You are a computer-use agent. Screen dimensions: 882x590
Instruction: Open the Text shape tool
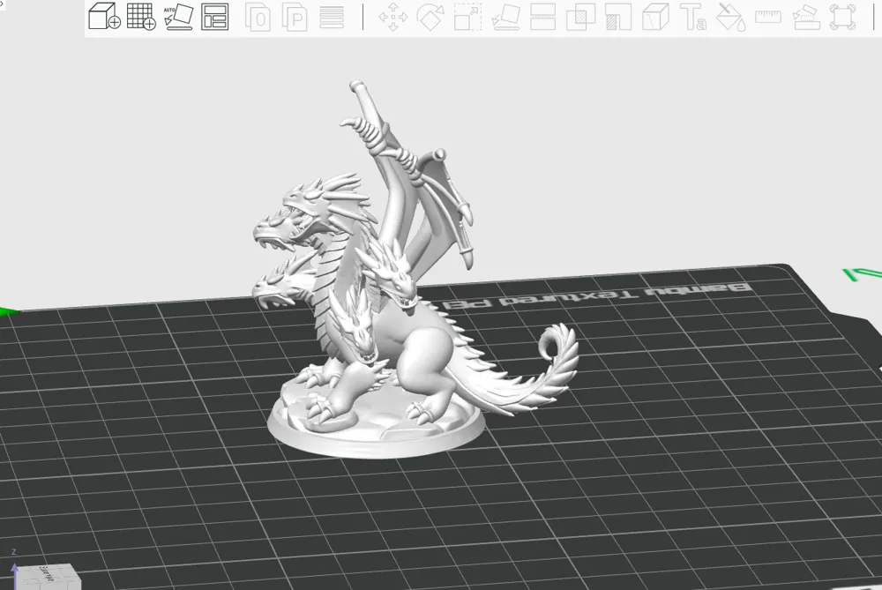click(693, 17)
